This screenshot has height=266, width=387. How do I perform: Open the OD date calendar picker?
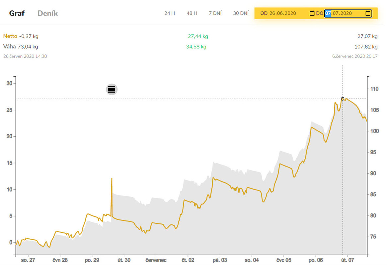pos(312,13)
